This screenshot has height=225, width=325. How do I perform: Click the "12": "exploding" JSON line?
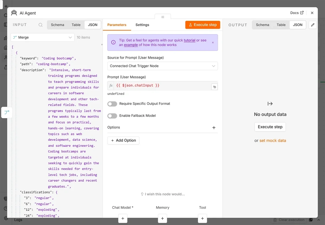(41, 210)
